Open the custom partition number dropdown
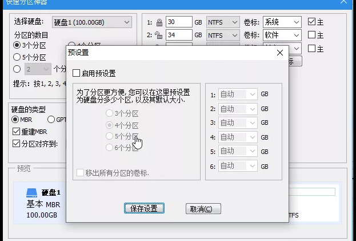Screen dimensions: 356x241 (x=38, y=69)
